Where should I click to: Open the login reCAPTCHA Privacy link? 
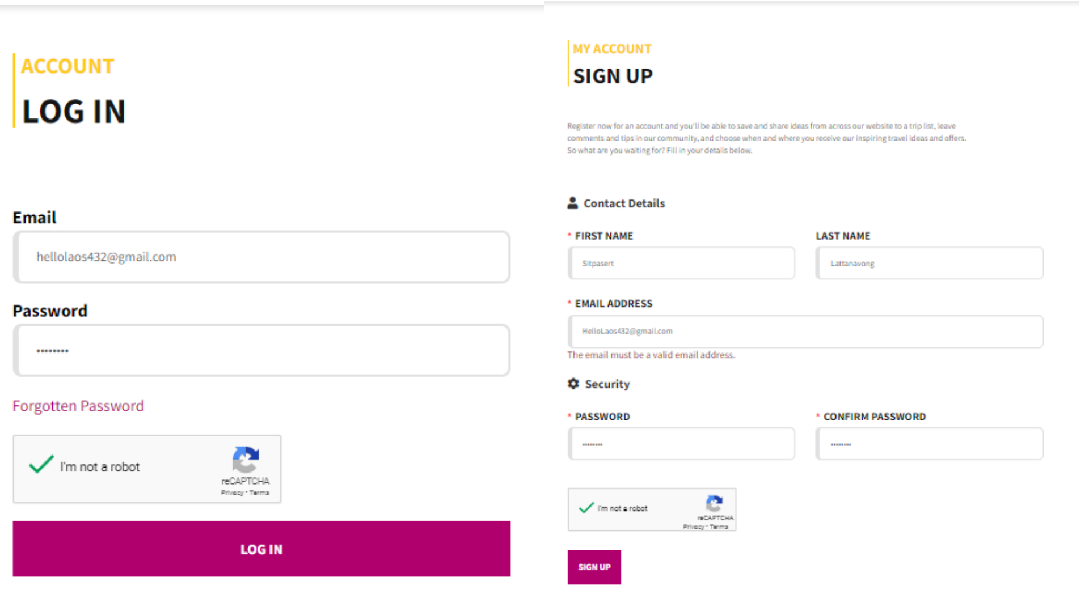pos(232,492)
